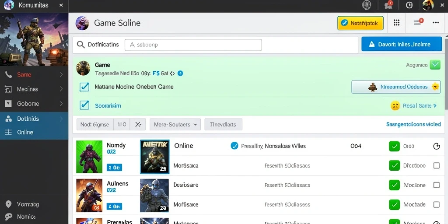Image resolution: width=448 pixels, height=224 pixels.
Task: Click the Nodt Gigmse button
Action: (x=95, y=125)
